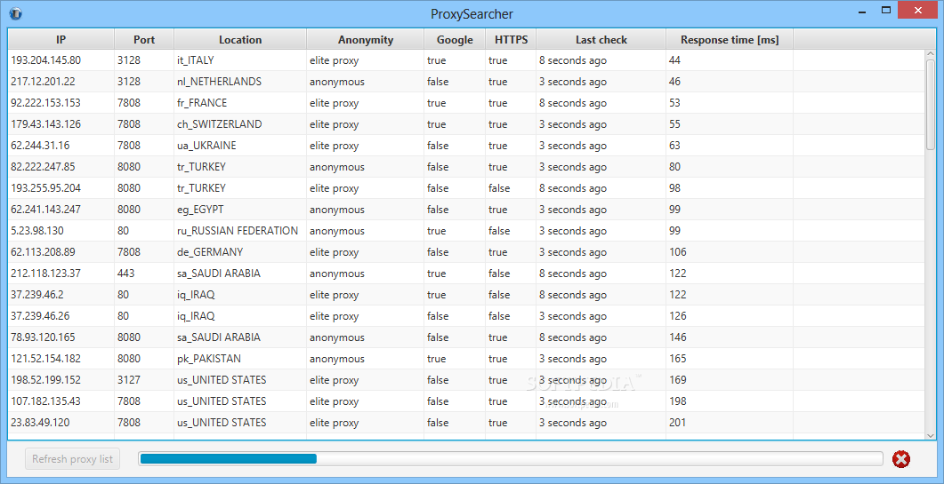Click the scrollbar up arrow
This screenshot has width=944, height=484.
coord(931,55)
